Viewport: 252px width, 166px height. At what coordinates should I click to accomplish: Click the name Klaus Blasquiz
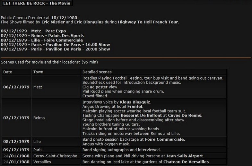[135, 102]
